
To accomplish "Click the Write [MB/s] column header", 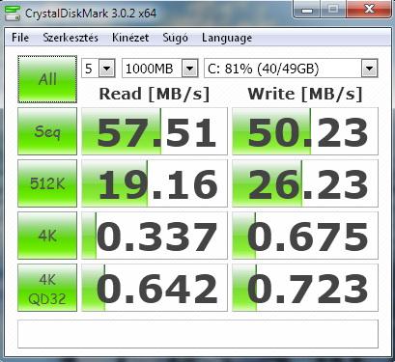I will (305, 94).
